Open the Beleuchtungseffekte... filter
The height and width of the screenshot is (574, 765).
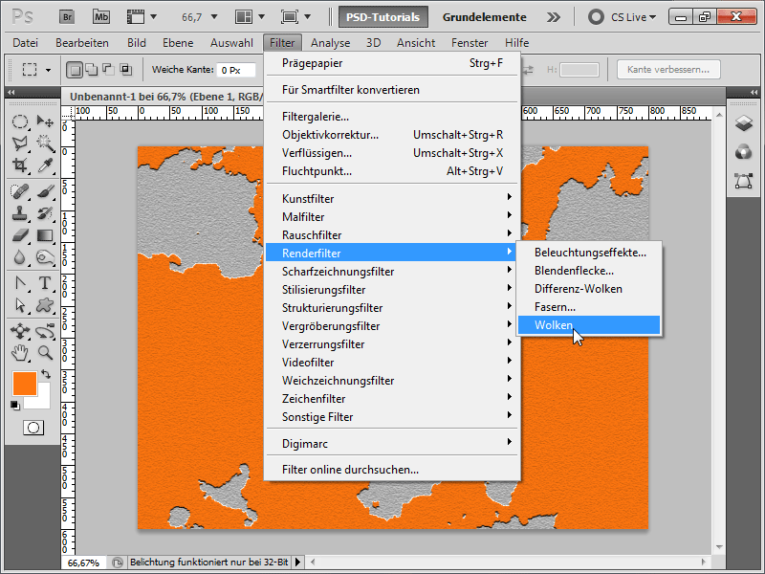(x=589, y=253)
